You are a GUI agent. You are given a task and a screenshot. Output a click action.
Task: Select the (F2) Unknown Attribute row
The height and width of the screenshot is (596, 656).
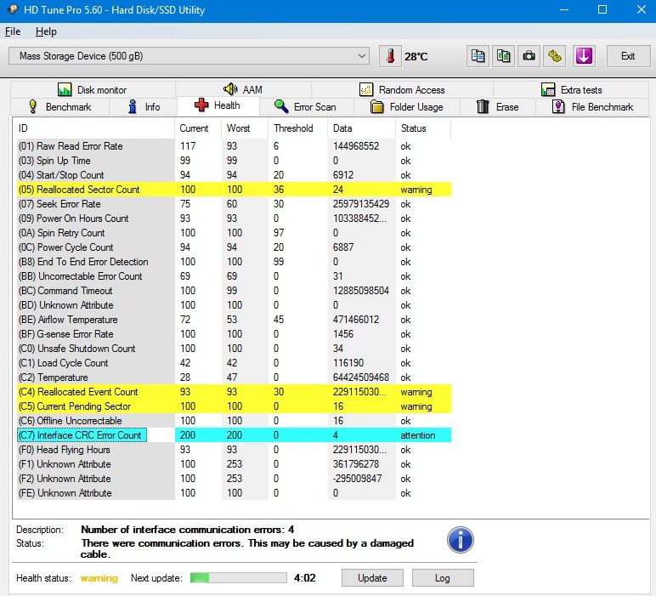pyautogui.click(x=234, y=479)
